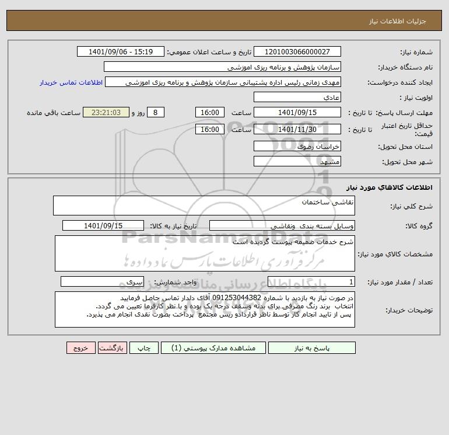Click the واحد شمارش label

pyautogui.click(x=176, y=282)
